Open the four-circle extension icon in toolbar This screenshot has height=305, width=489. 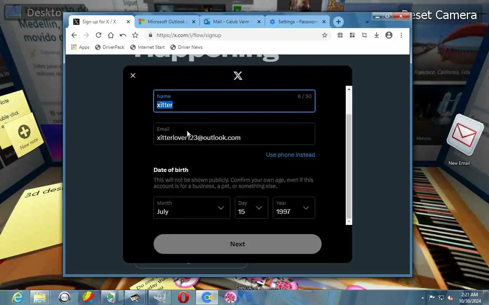(x=340, y=35)
